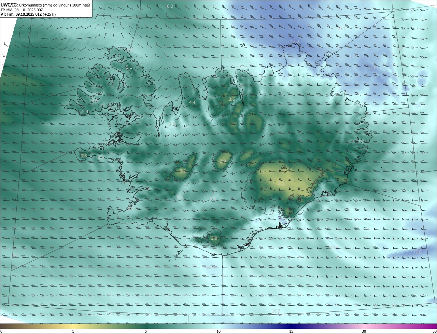Click the color scale tick label 50
Screen dimensions: 437x334
[434, 331]
